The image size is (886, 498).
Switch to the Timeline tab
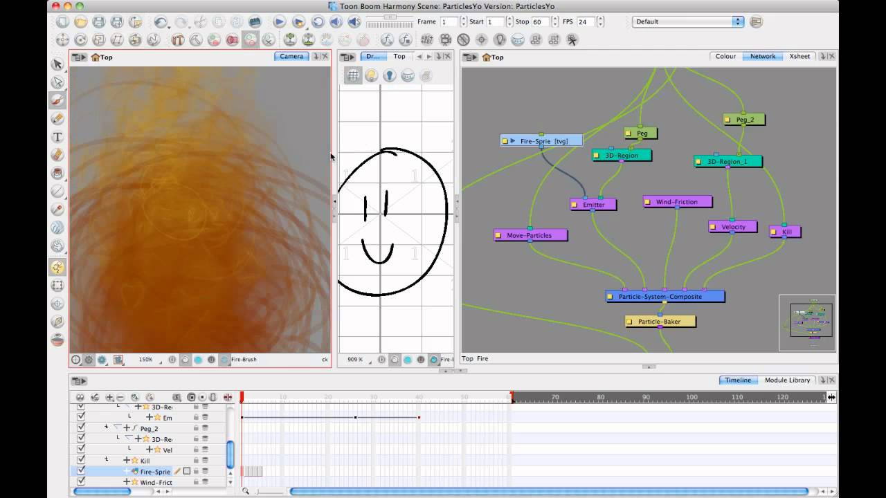[738, 380]
